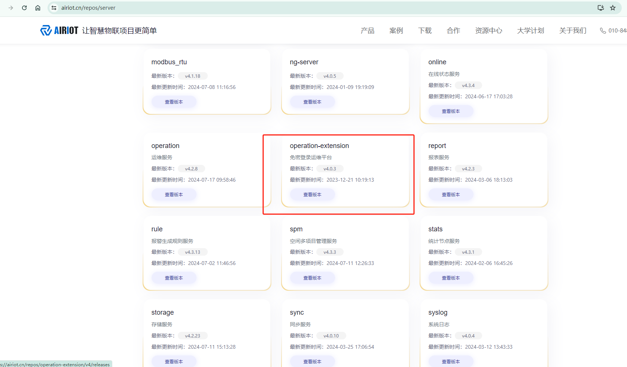The height and width of the screenshot is (367, 627).
Task: View versions of operation service
Action: tap(174, 195)
